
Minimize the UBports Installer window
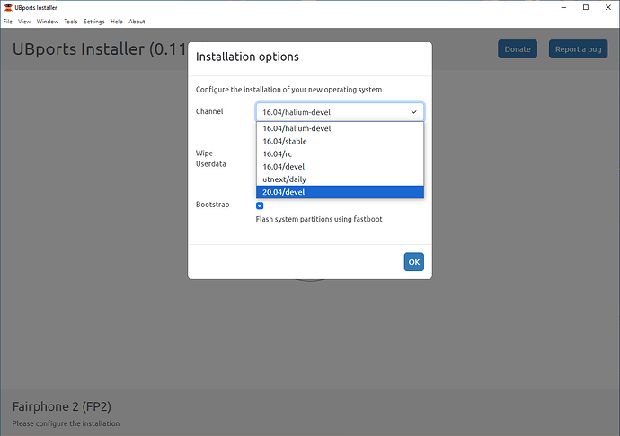coord(564,7)
